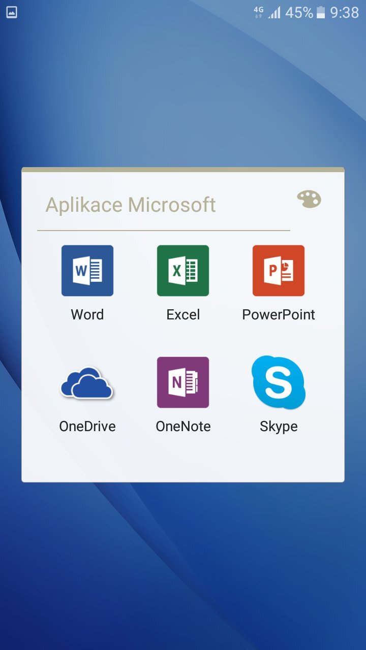
Task: Open the OneDrive cloud icon
Action: (x=87, y=383)
